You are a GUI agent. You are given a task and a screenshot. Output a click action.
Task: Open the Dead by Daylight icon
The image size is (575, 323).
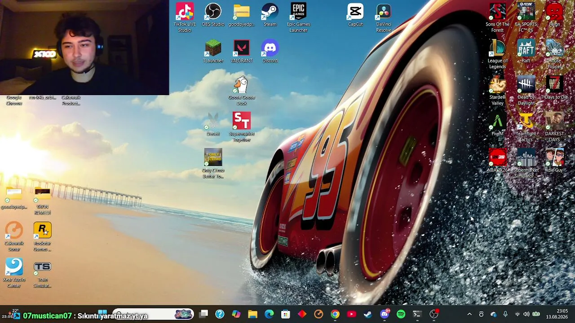pos(526,91)
